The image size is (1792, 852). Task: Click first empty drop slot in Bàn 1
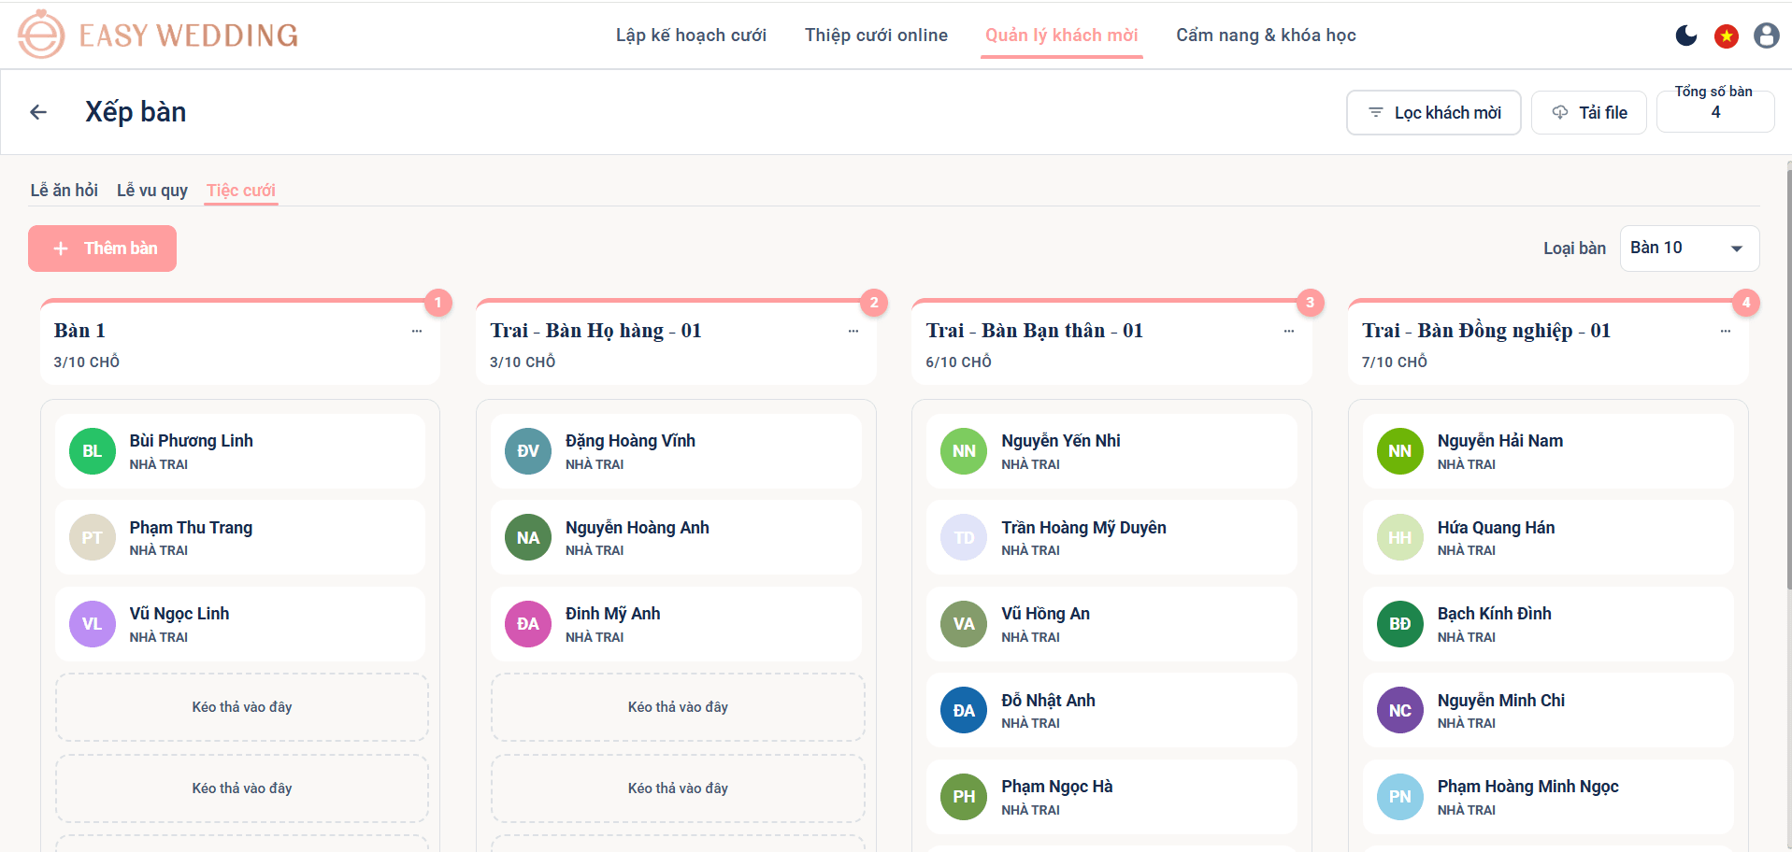(x=242, y=707)
